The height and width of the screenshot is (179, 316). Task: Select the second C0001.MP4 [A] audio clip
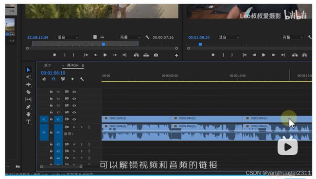(207, 132)
